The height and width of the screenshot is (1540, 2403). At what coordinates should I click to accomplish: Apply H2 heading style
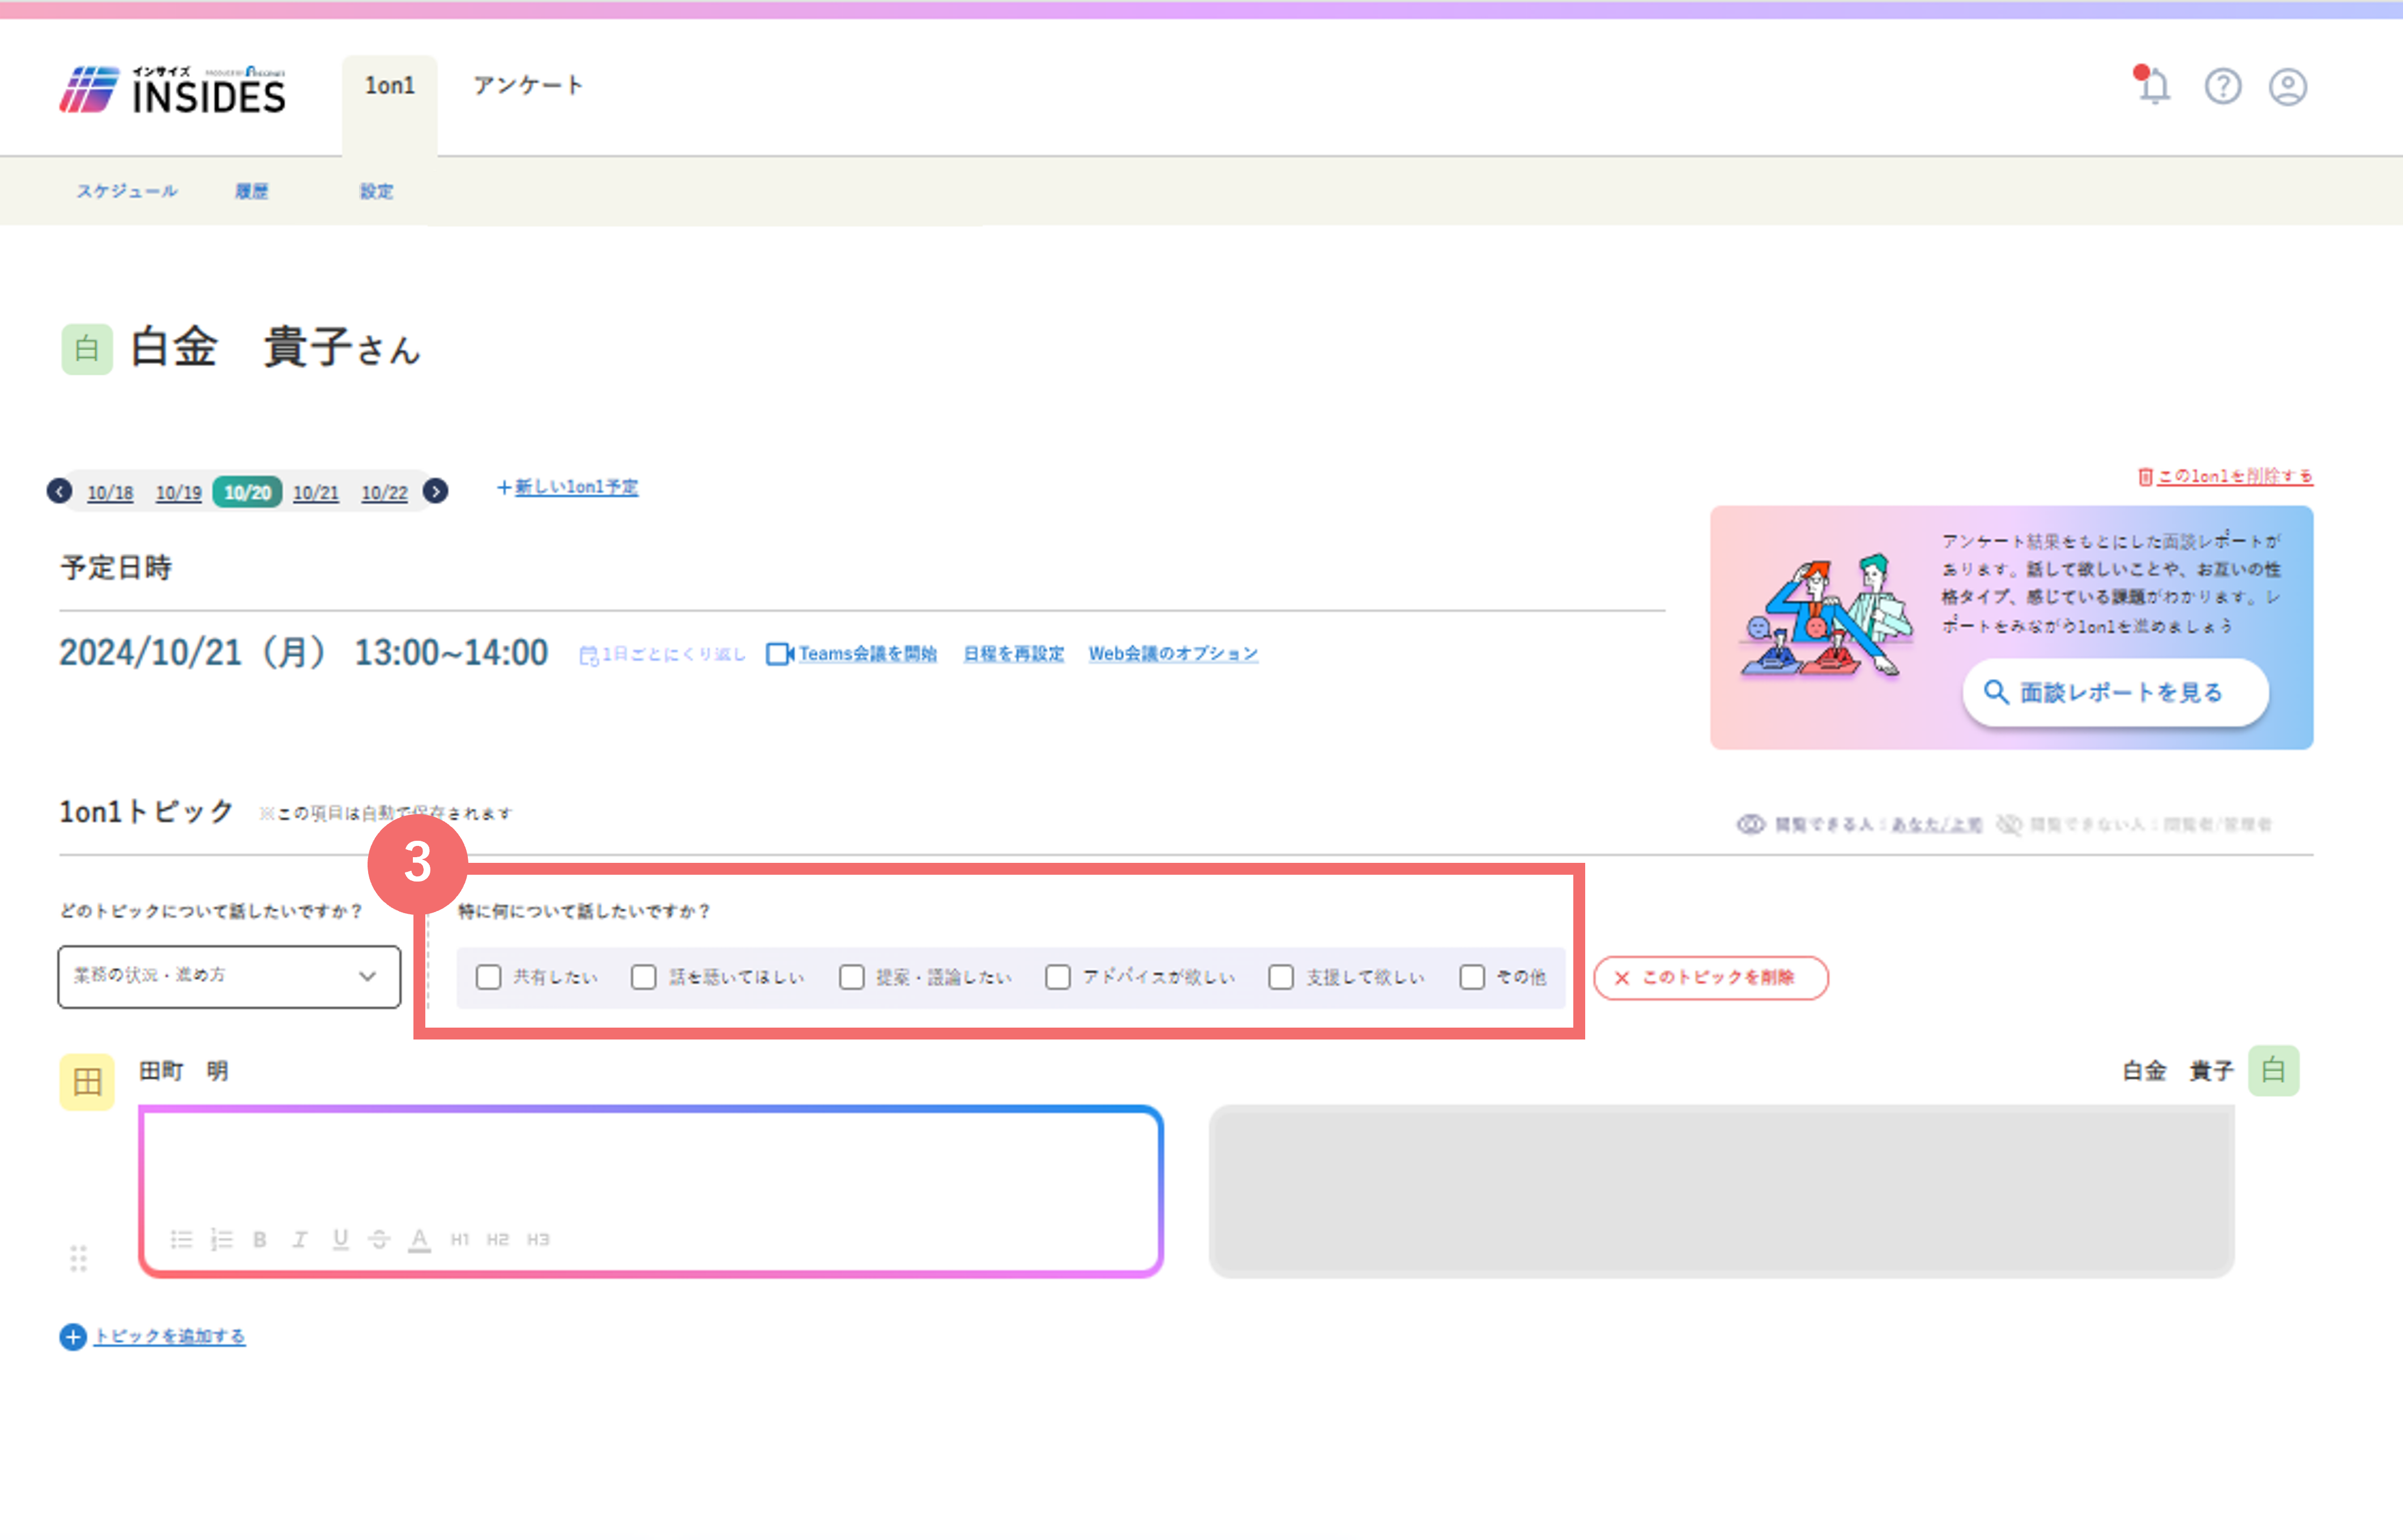pos(498,1239)
